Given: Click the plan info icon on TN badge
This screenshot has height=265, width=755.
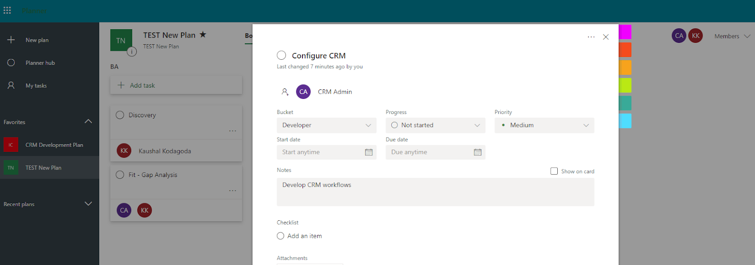Looking at the screenshot, I should coord(132,51).
